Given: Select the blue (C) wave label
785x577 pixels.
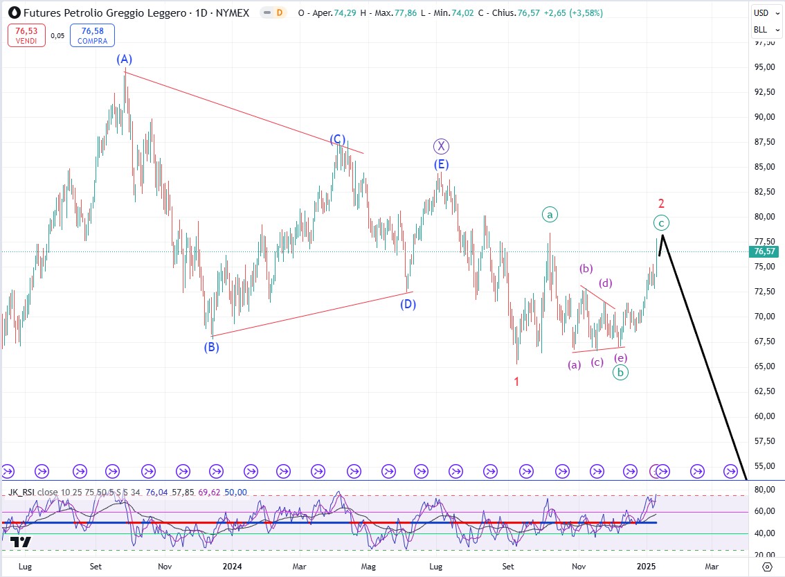Looking at the screenshot, I should pos(337,139).
